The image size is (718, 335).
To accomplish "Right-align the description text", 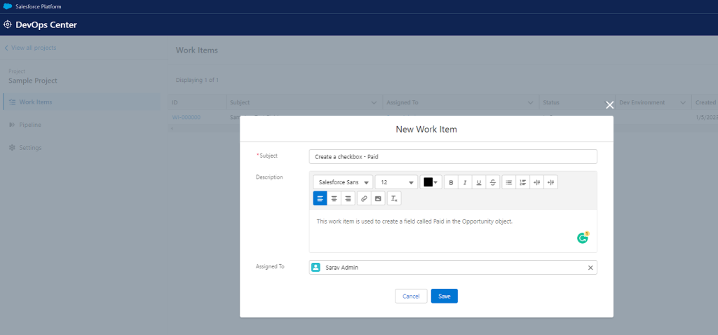I will click(348, 198).
